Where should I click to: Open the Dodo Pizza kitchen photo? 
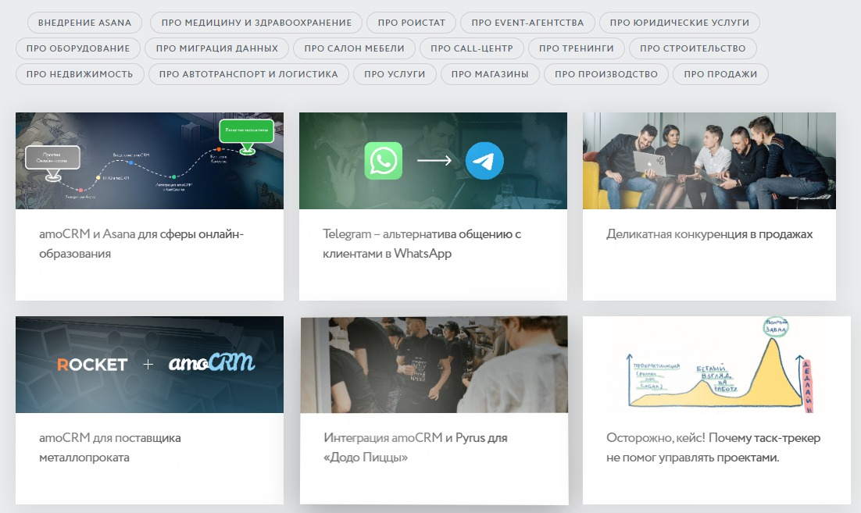[x=434, y=365]
